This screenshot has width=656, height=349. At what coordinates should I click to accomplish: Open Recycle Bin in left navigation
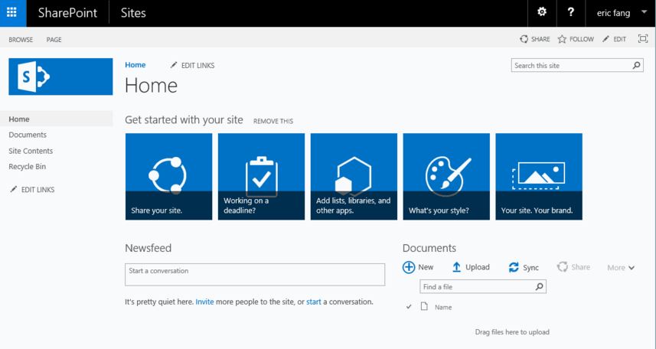pos(28,167)
